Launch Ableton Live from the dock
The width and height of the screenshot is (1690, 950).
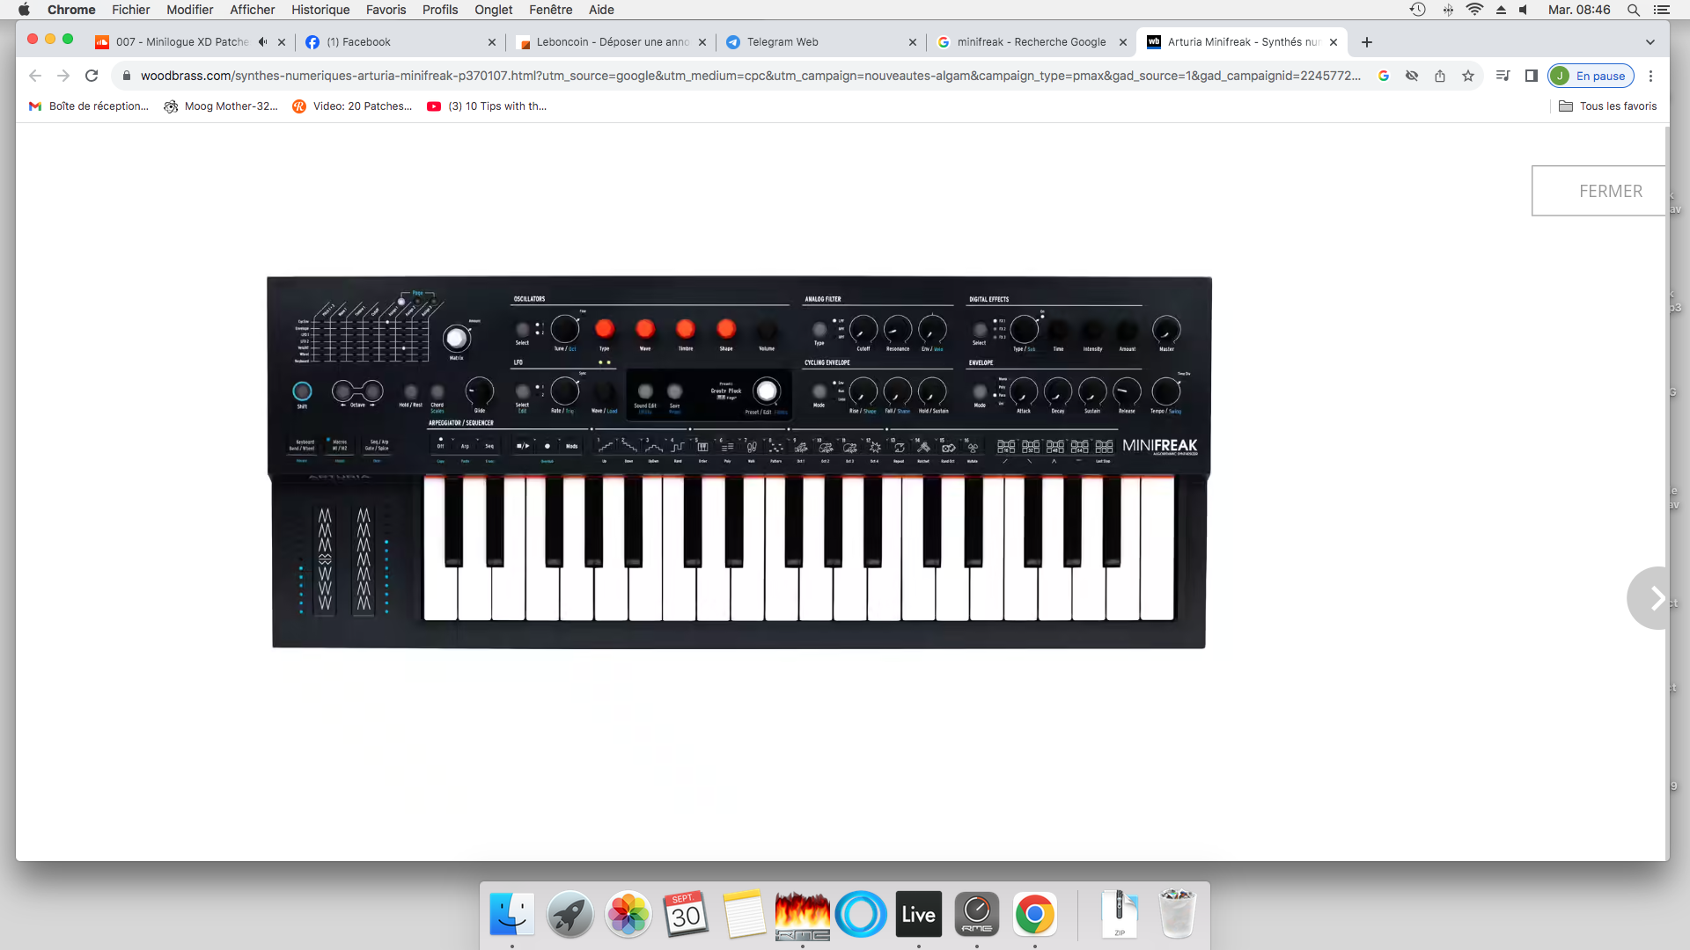[918, 915]
